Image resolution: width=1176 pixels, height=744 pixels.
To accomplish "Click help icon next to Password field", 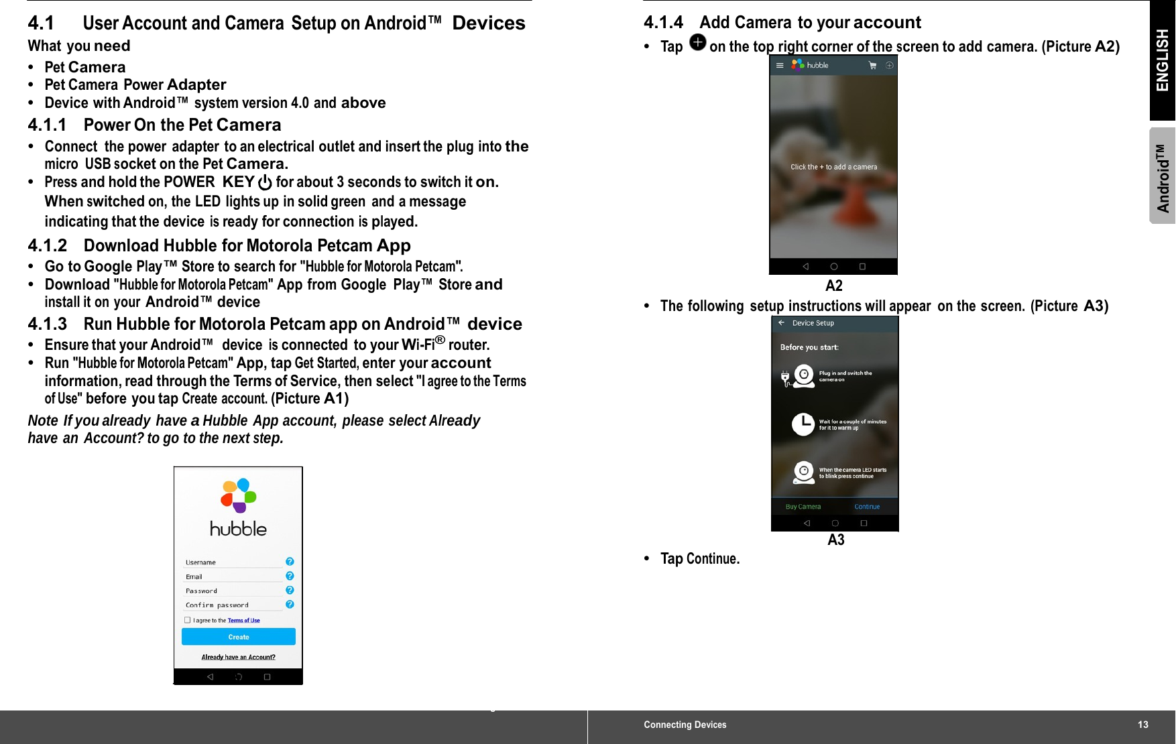I will tap(290, 590).
